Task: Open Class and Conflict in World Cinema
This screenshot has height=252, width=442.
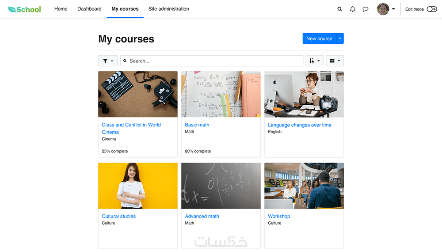Action: [131, 128]
